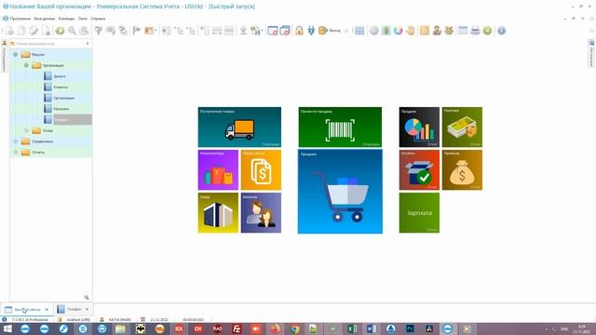Click the color wheel toolbar icon

point(398,31)
